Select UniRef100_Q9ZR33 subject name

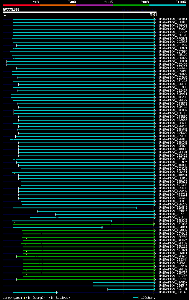tap(173, 42)
